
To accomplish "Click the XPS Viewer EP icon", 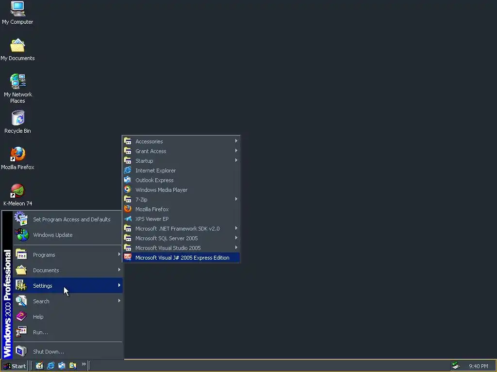I will point(128,218).
